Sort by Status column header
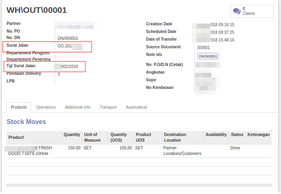Image resolution: width=281 pixels, height=194 pixels. click(x=237, y=135)
